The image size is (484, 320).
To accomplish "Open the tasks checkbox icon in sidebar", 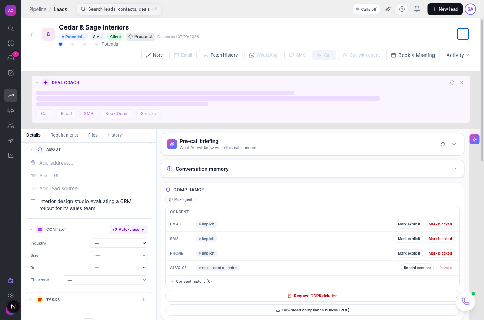I will [11, 73].
